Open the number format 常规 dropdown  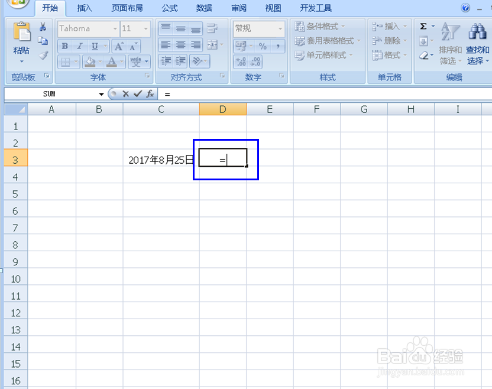(280, 28)
